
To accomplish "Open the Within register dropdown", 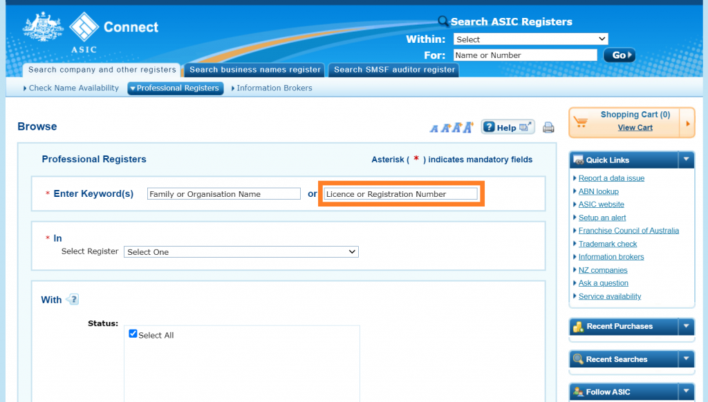I will click(x=530, y=39).
